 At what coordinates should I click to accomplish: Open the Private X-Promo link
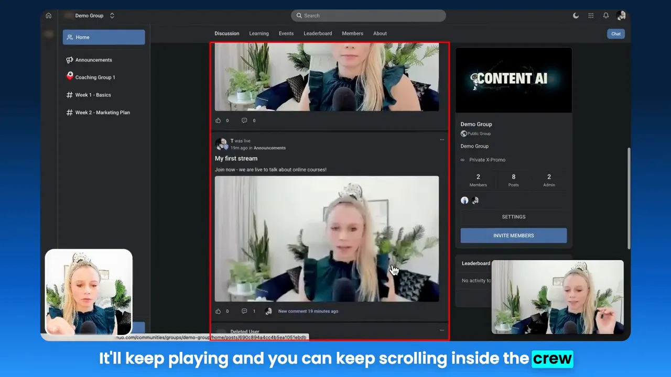click(488, 160)
